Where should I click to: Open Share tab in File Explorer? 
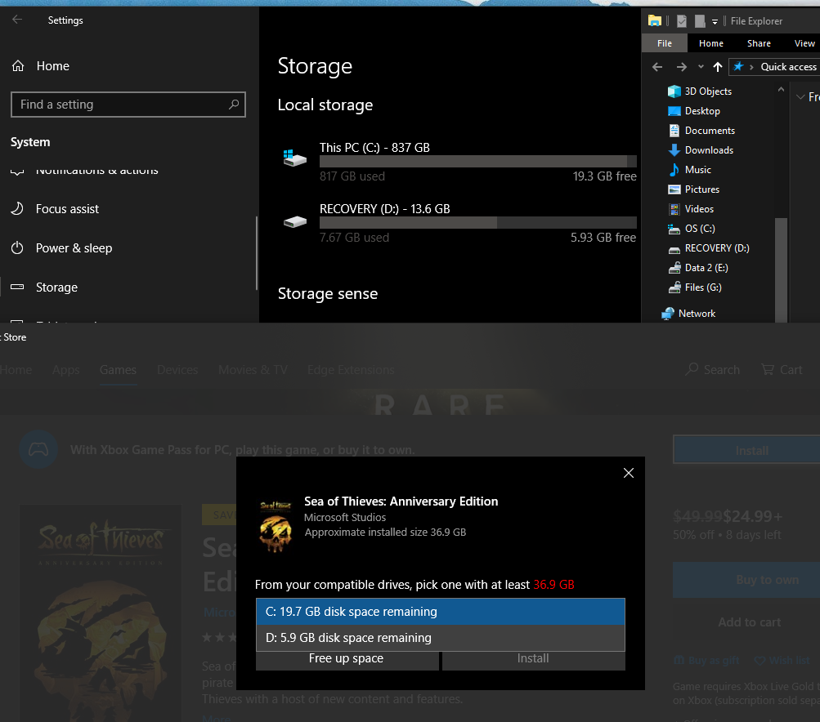pyautogui.click(x=759, y=43)
